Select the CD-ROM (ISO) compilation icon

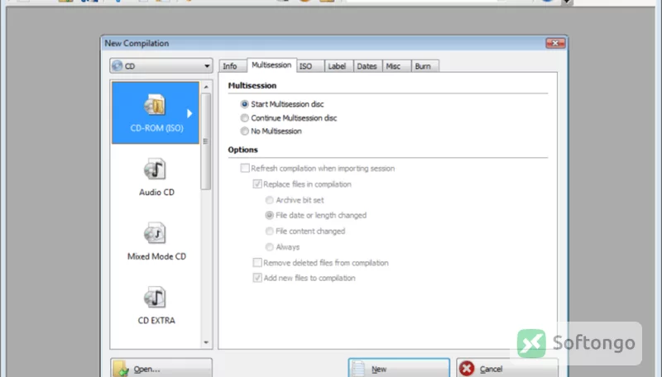click(155, 104)
